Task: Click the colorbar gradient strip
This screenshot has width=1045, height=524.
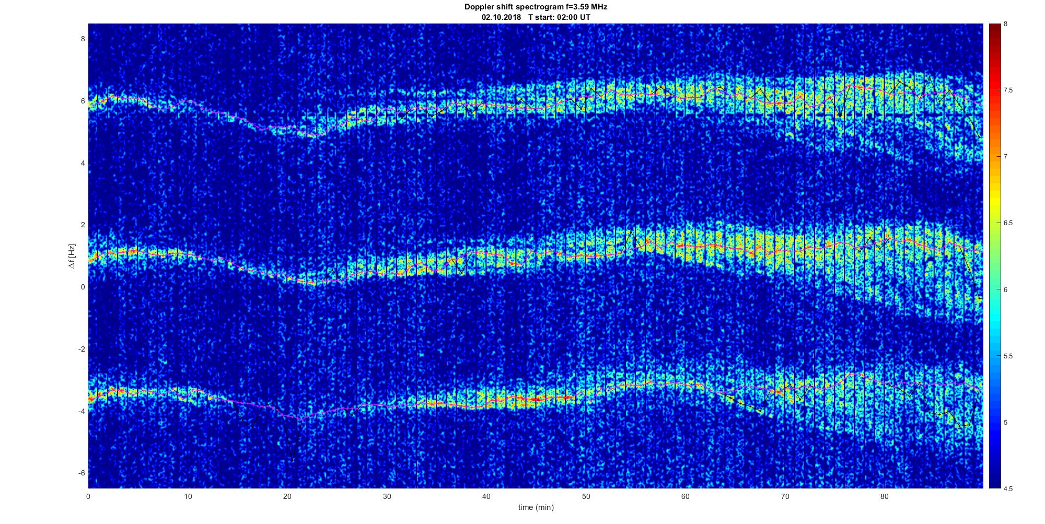Action: pos(994,256)
